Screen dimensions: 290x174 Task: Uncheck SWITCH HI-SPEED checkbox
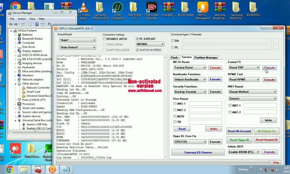click(137, 50)
